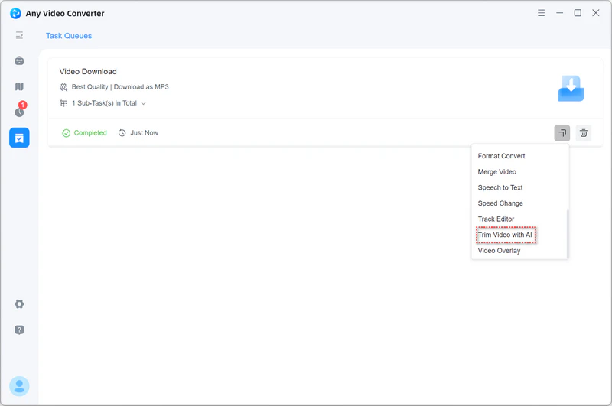This screenshot has height=406, width=612.
Task: Select the highlighted Task Queues sidebar icon
Action: pyautogui.click(x=19, y=138)
